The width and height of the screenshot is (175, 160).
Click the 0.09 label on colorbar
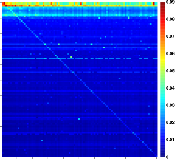tap(170, 2)
